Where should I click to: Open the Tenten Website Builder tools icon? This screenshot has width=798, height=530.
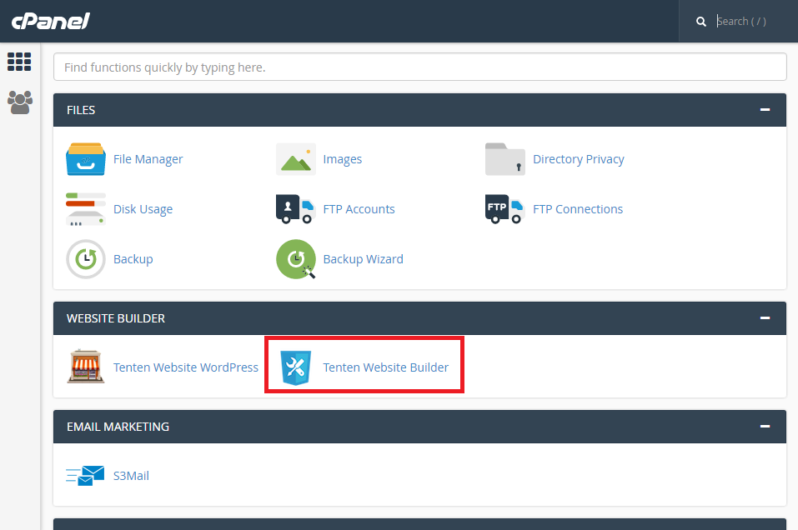pyautogui.click(x=296, y=367)
